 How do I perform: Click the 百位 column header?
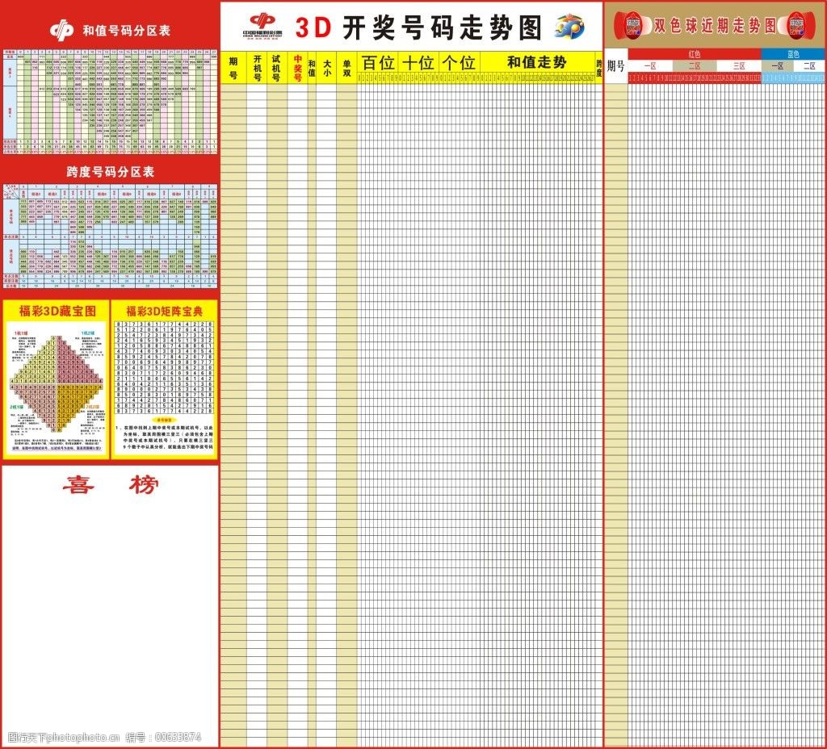(378, 62)
